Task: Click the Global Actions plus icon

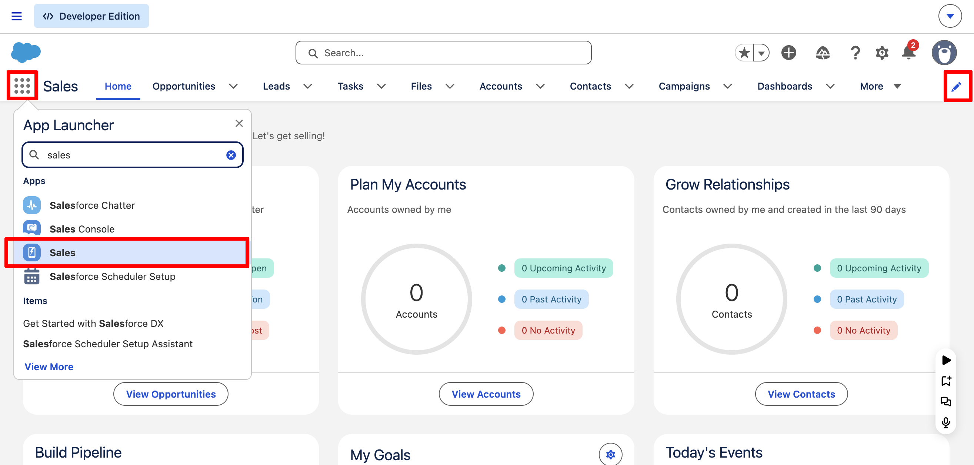Action: (x=789, y=53)
